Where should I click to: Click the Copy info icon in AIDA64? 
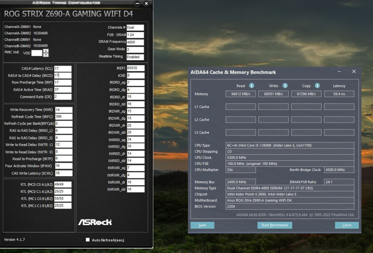pos(317,86)
